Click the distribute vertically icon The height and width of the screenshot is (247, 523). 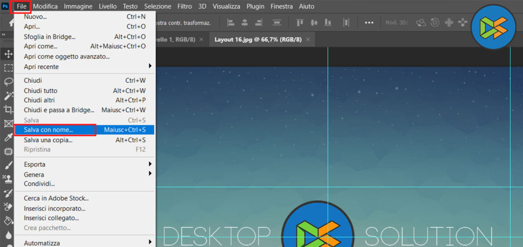point(277,22)
